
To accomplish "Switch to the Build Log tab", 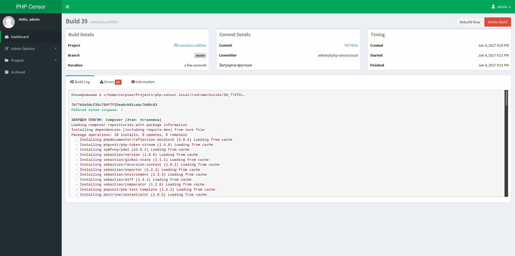I will point(80,82).
